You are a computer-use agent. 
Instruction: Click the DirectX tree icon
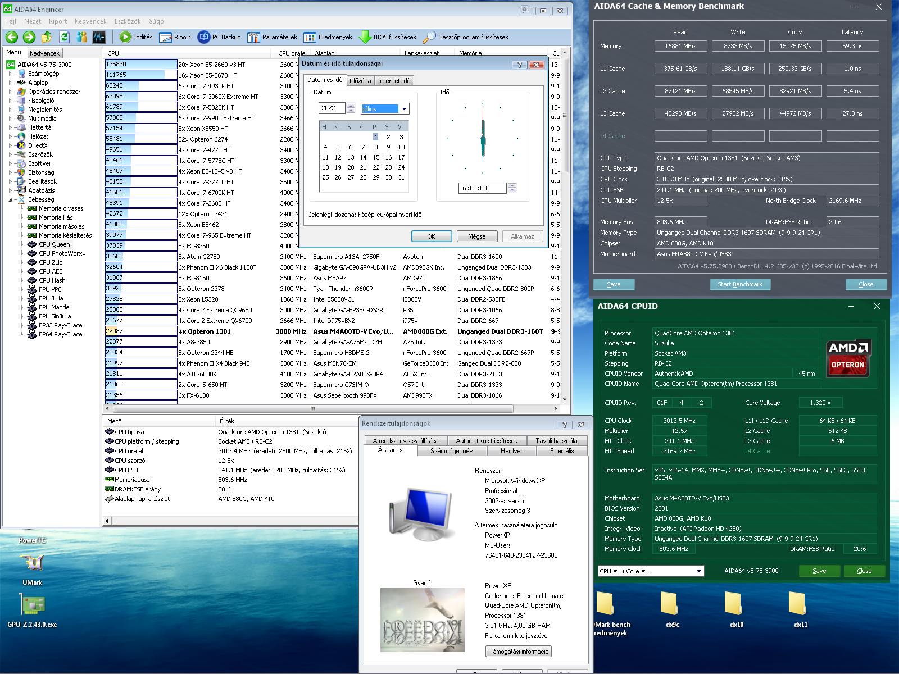pyautogui.click(x=21, y=145)
